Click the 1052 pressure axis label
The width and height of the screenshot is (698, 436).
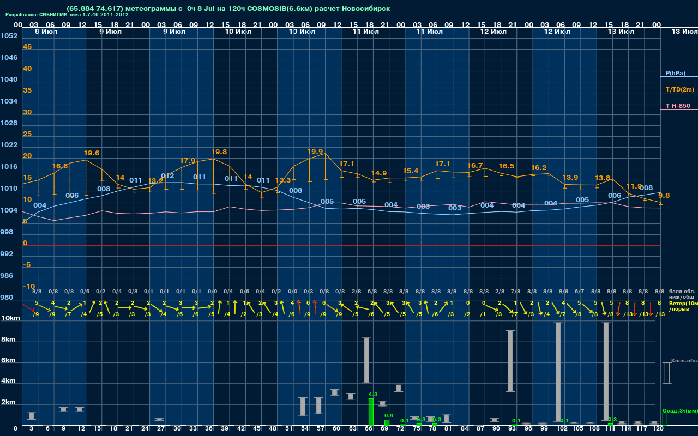pyautogui.click(x=9, y=36)
